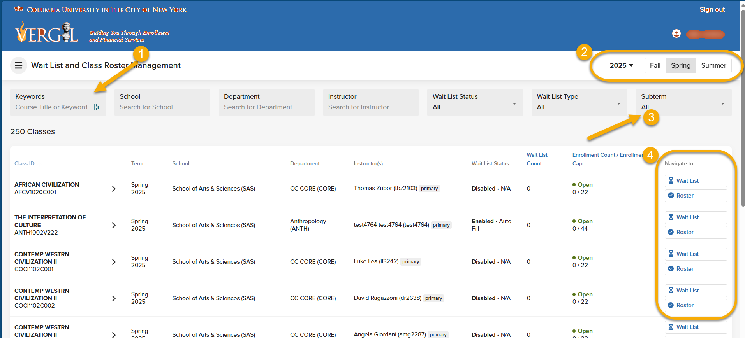Click class ID AFCV1020C001

point(35,192)
